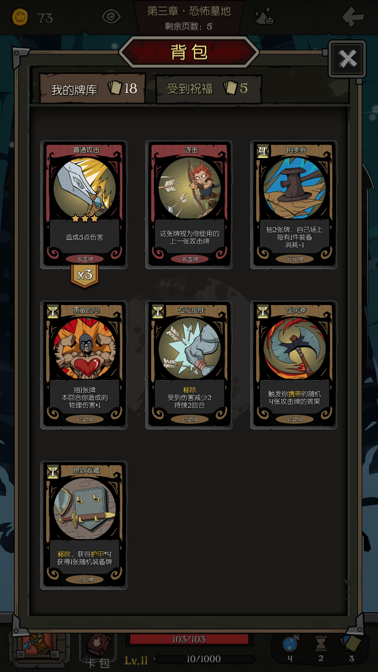This screenshot has width=378, height=672.
Task: Select the 石化皮肤 card
Action: click(190, 365)
